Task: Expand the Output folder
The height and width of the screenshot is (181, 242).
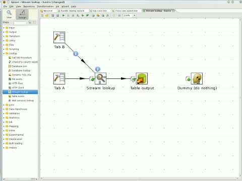Action: tap(4, 32)
